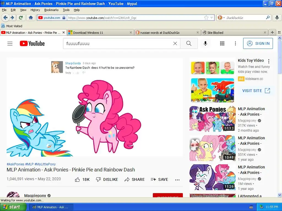The width and height of the screenshot is (282, 211).
Task: Reload the page with the refresh icon
Action: coord(21,18)
